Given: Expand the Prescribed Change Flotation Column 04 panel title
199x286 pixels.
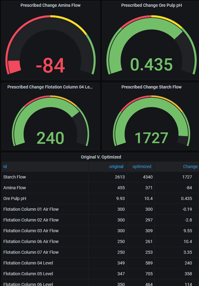Looking at the screenshot, I should click(50, 87).
